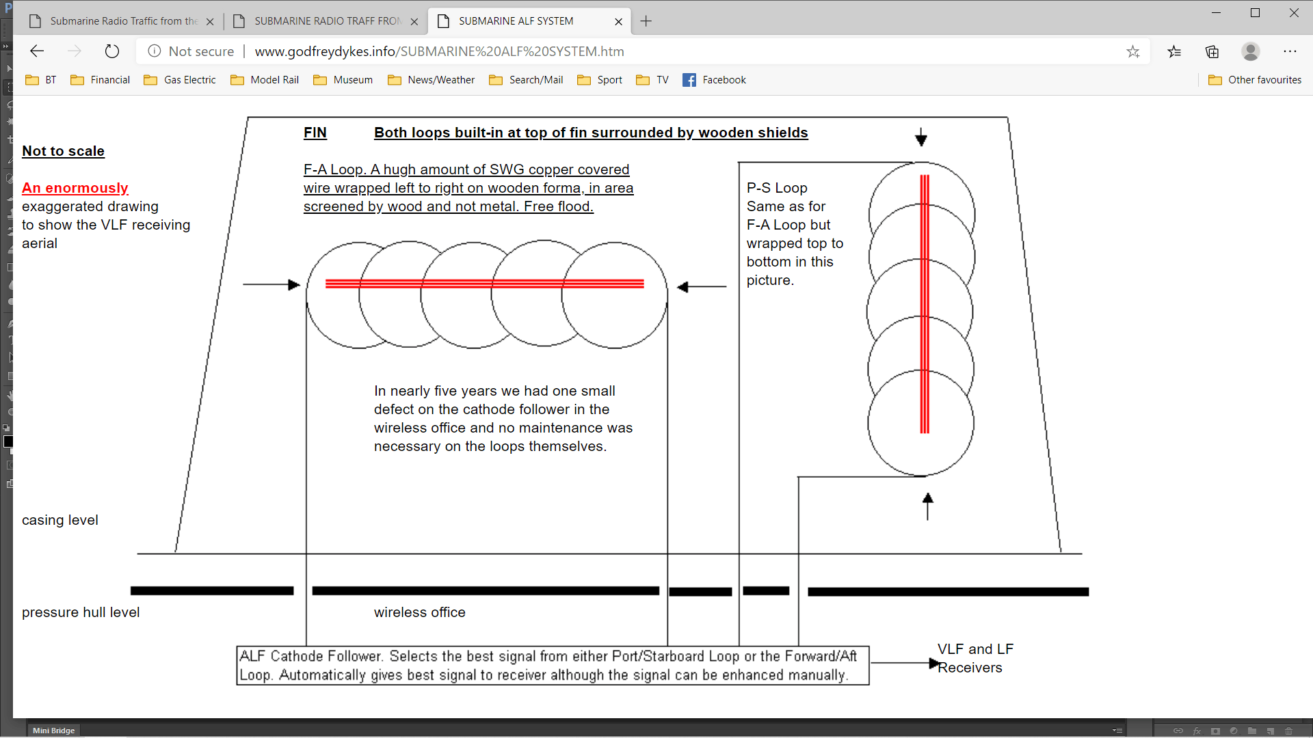1313x738 pixels.
Task: Click Photoshop add layer mask icon
Action: 1215,730
